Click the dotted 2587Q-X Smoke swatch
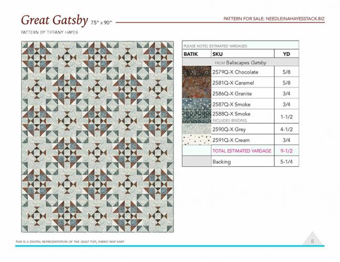Viewport: 340px width, 262px height. click(x=196, y=104)
